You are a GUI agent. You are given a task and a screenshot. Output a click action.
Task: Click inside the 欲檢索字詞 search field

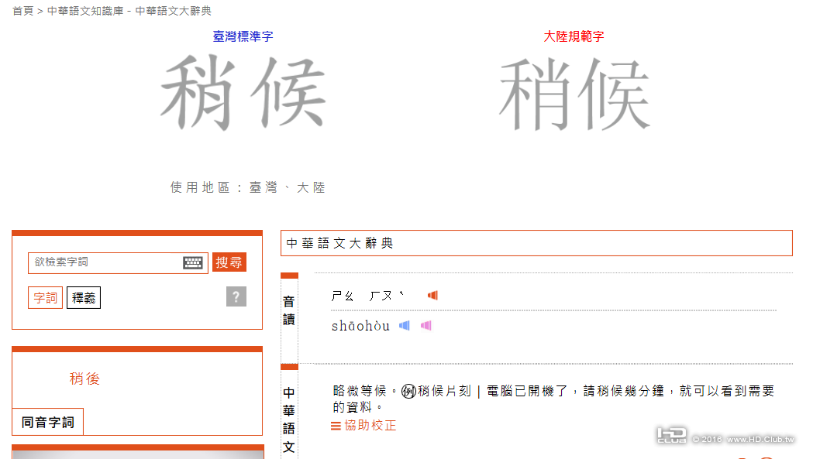click(116, 262)
